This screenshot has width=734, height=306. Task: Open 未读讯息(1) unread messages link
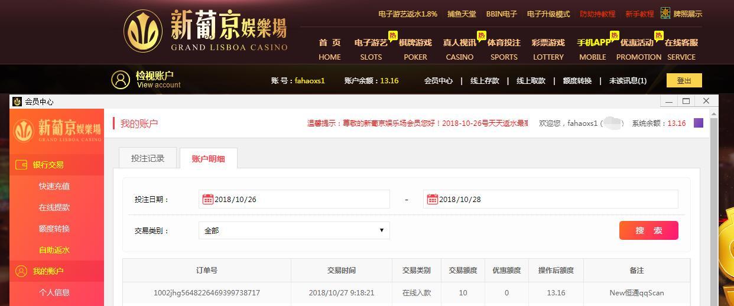pos(628,80)
